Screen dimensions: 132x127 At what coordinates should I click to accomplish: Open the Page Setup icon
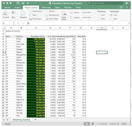pyautogui.click(x=64, y=13)
